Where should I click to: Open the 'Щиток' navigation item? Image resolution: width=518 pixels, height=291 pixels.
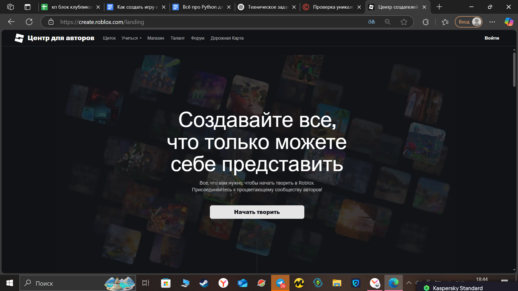click(109, 38)
